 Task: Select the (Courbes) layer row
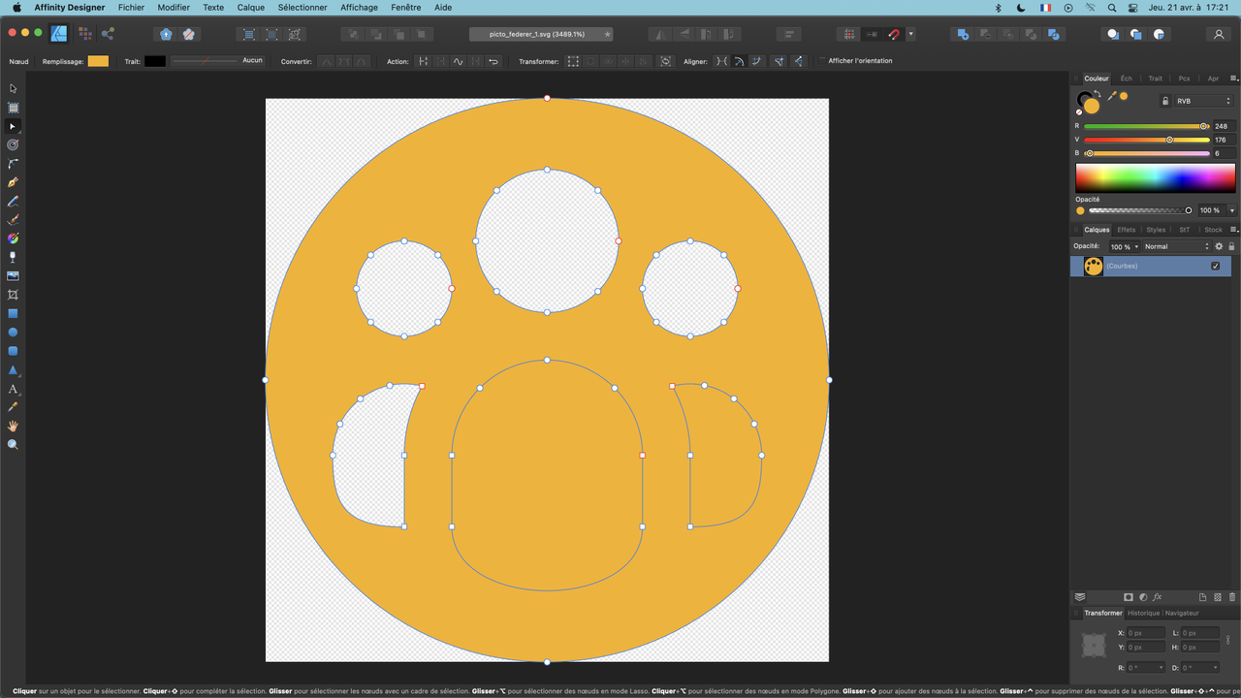tap(1151, 266)
